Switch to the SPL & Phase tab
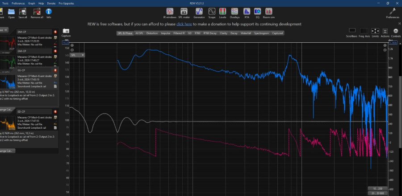 [125, 33]
